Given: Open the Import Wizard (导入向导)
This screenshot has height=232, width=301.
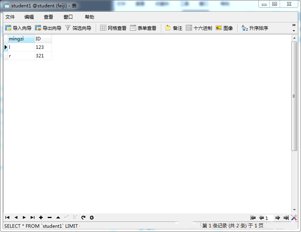Looking at the screenshot, I should [x=18, y=28].
